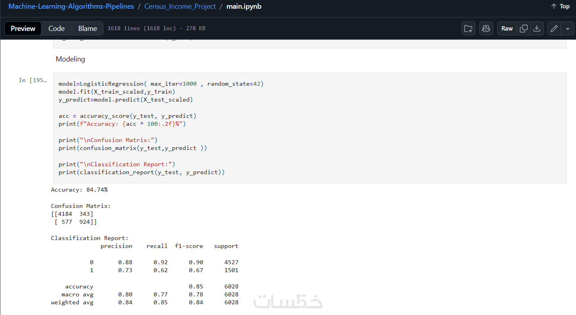Switch to the Blame tab
The image size is (576, 315).
[x=88, y=29]
